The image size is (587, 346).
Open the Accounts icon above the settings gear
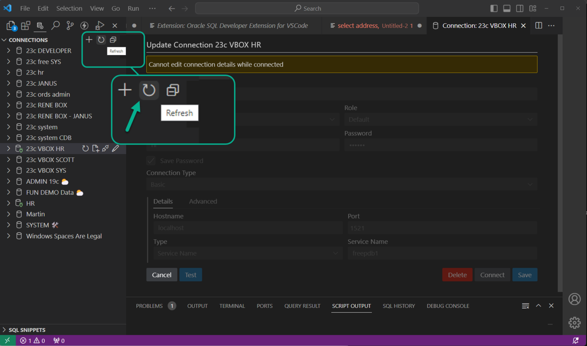coord(574,299)
